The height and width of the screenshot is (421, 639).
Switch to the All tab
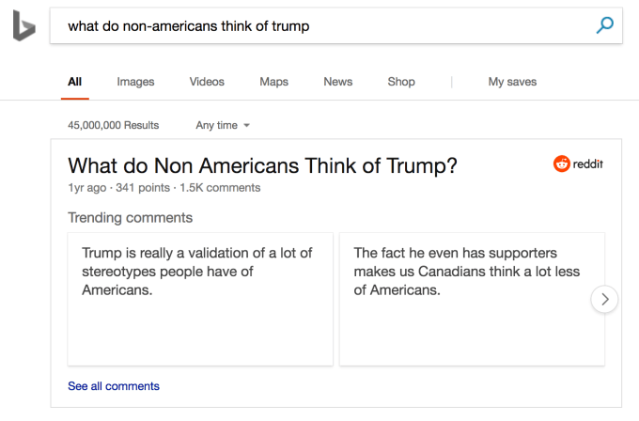click(x=75, y=82)
